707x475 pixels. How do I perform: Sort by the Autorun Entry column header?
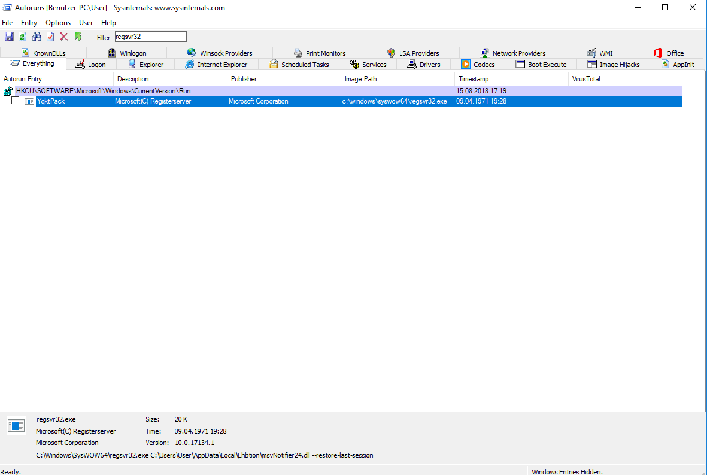pyautogui.click(x=57, y=79)
